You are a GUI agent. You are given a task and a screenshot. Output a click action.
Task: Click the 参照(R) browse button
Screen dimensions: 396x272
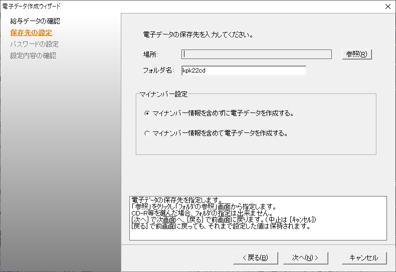357,54
